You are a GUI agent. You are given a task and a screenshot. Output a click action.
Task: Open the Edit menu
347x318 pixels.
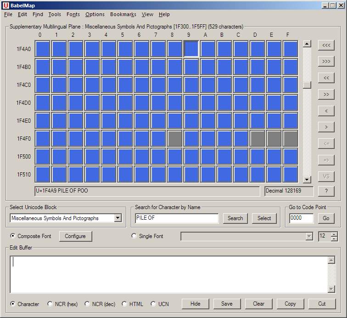[x=22, y=14]
